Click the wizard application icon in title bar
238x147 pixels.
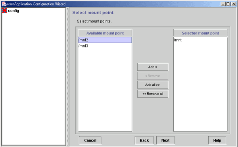point(4,4)
